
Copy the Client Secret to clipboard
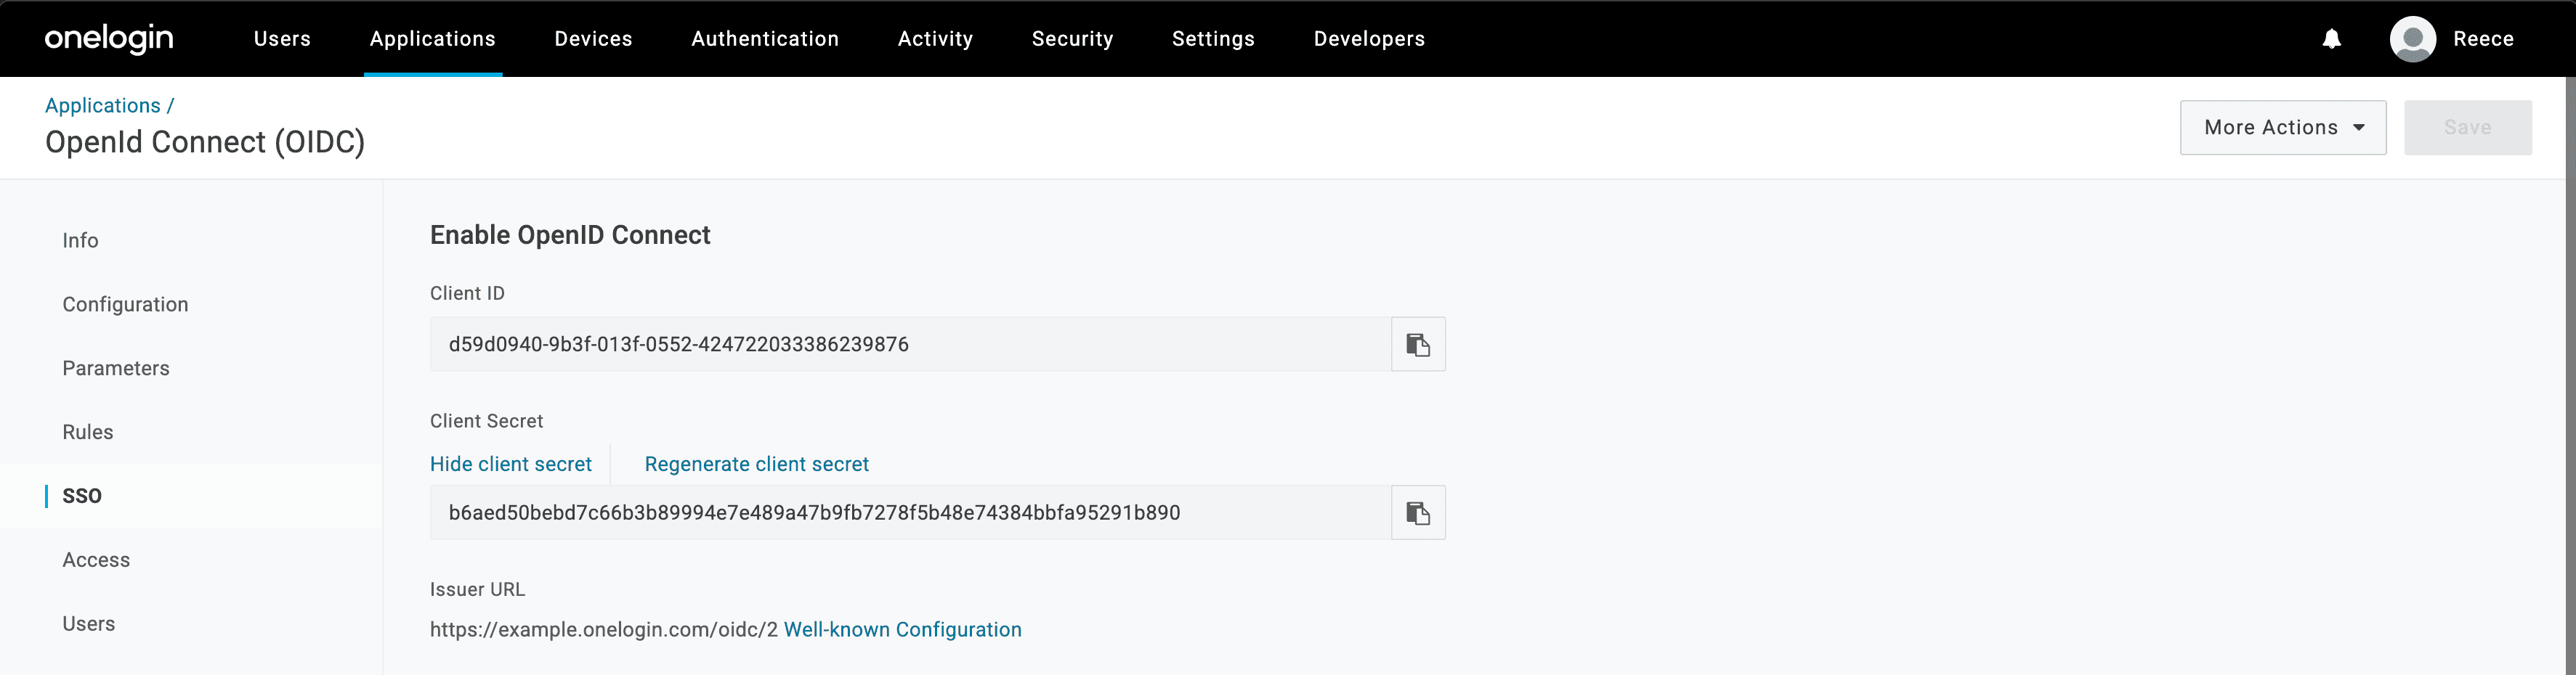click(x=1418, y=513)
